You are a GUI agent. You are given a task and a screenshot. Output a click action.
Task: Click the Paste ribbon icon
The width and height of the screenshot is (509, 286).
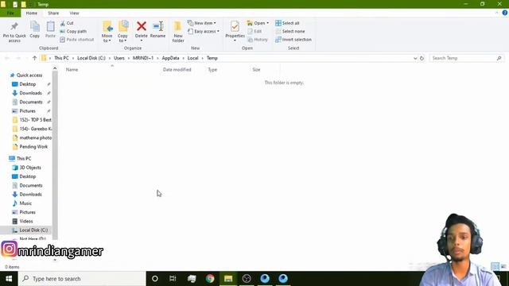pos(50,29)
